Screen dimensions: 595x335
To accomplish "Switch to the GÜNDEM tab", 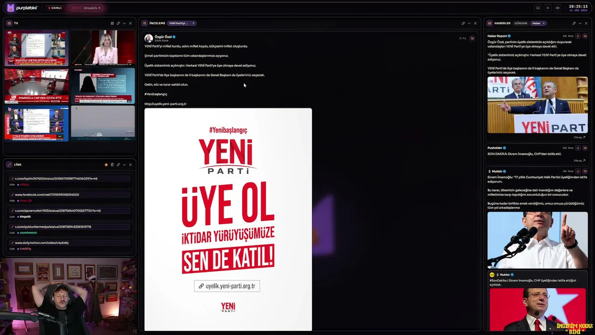I will [x=521, y=23].
